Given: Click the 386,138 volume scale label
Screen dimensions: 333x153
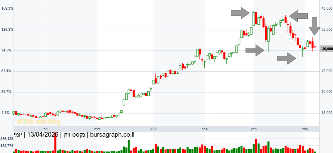Looking at the screenshot, I should tap(7, 139).
